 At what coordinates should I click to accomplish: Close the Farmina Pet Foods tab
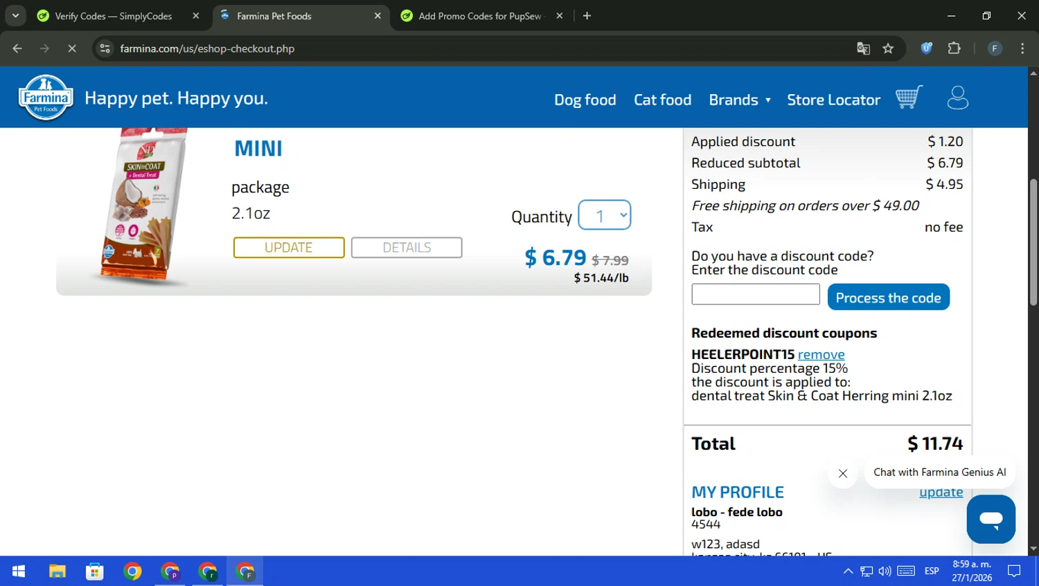pyautogui.click(x=378, y=15)
